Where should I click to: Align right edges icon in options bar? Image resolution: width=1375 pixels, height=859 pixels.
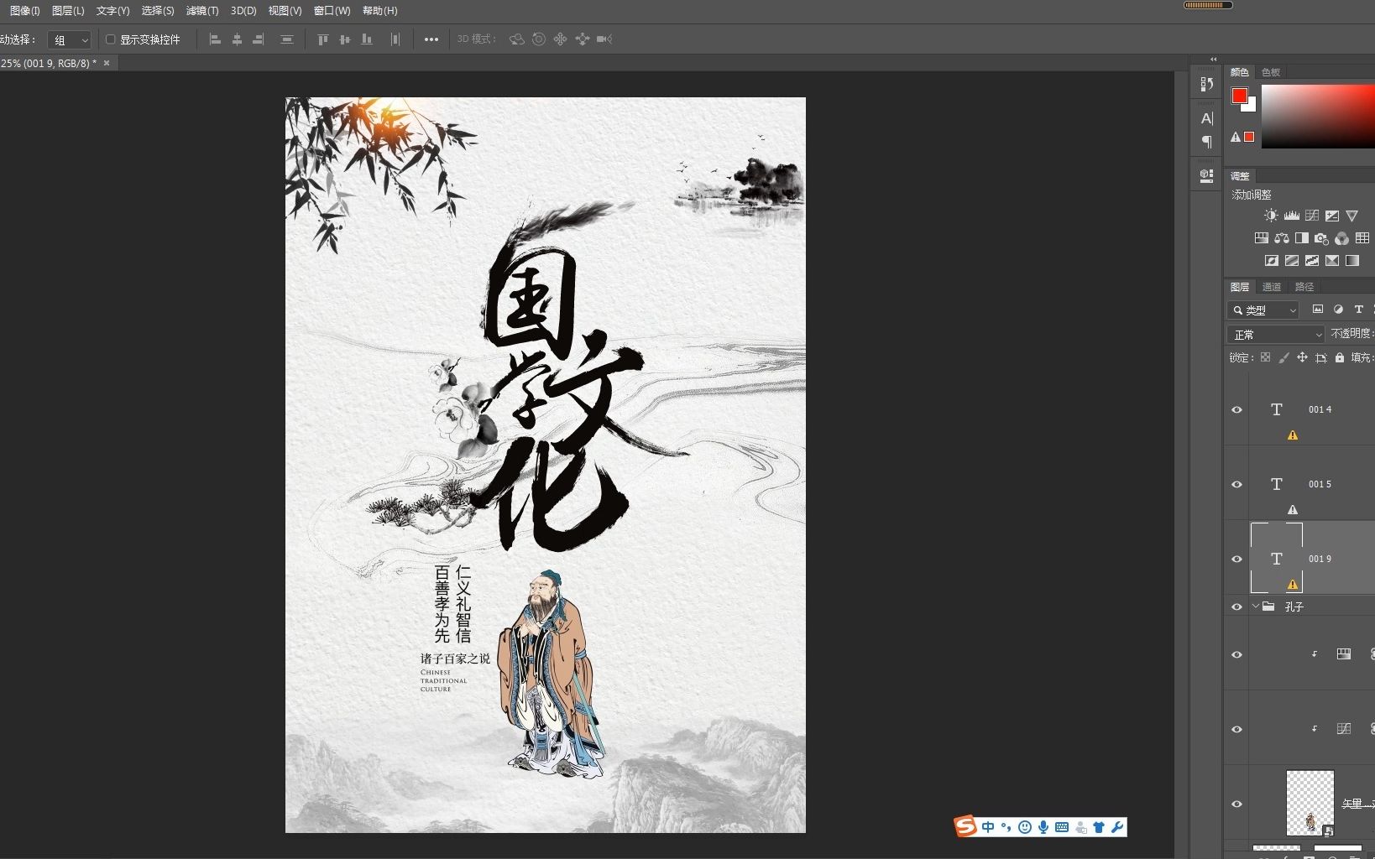tap(259, 39)
